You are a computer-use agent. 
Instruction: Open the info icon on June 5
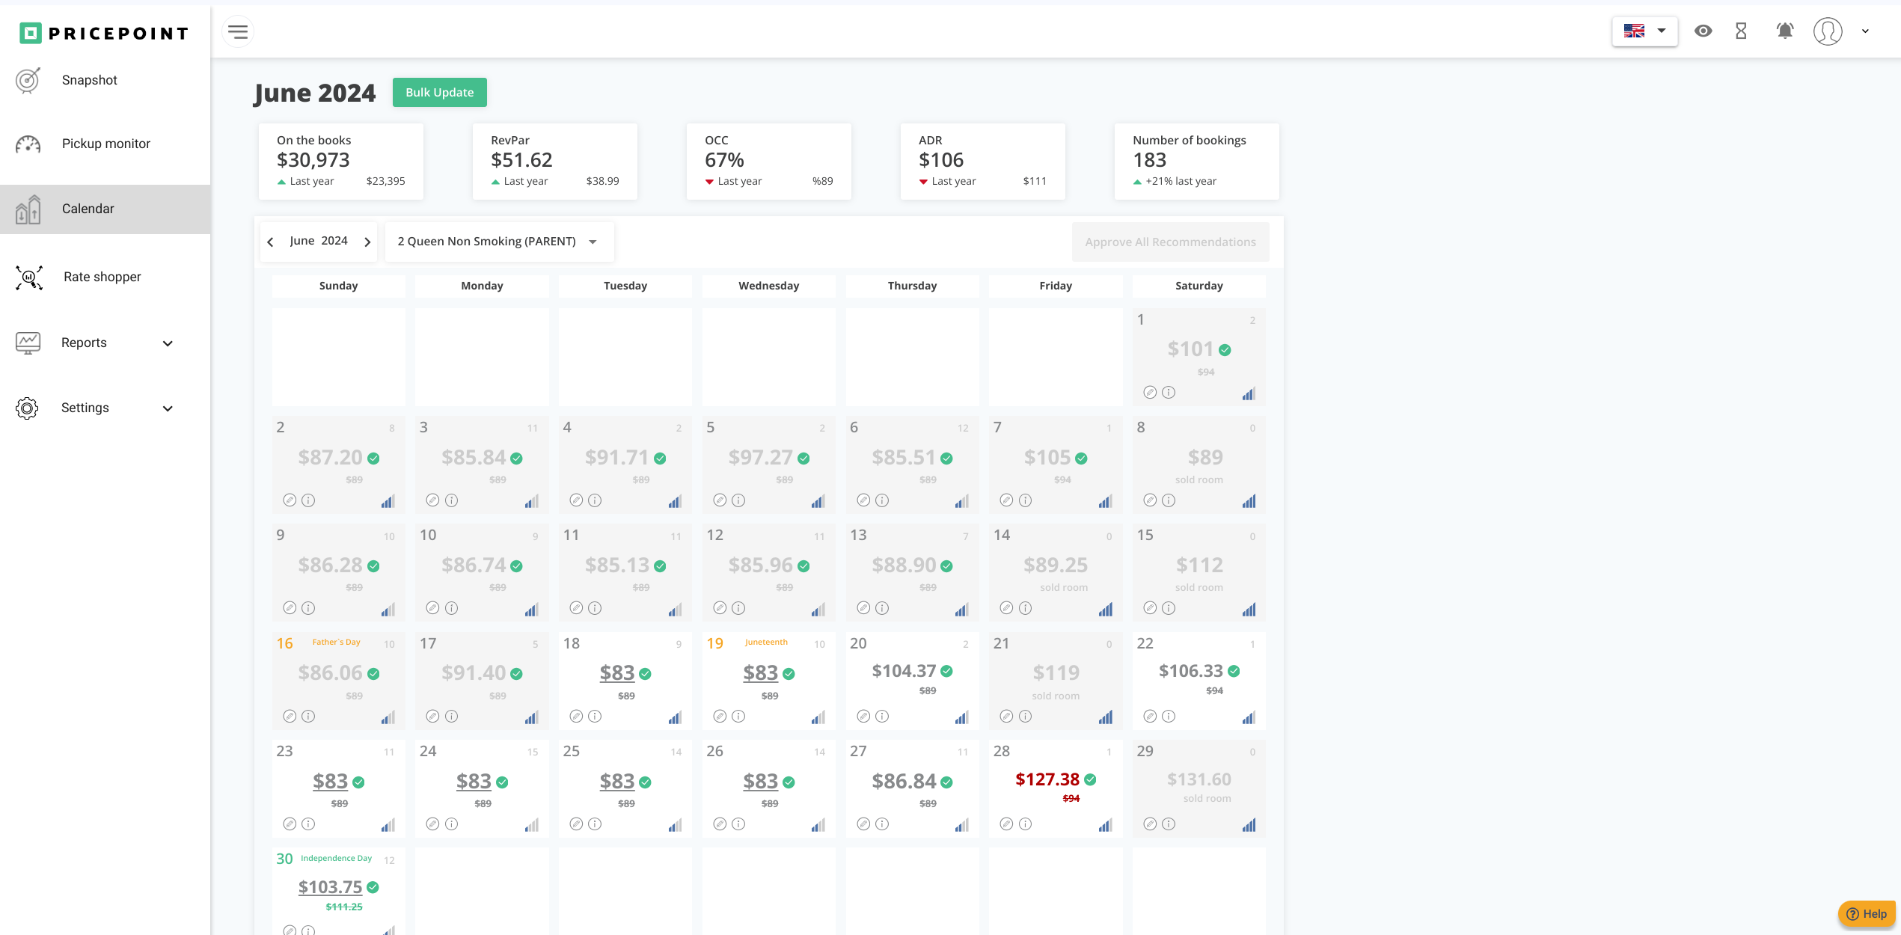click(739, 500)
